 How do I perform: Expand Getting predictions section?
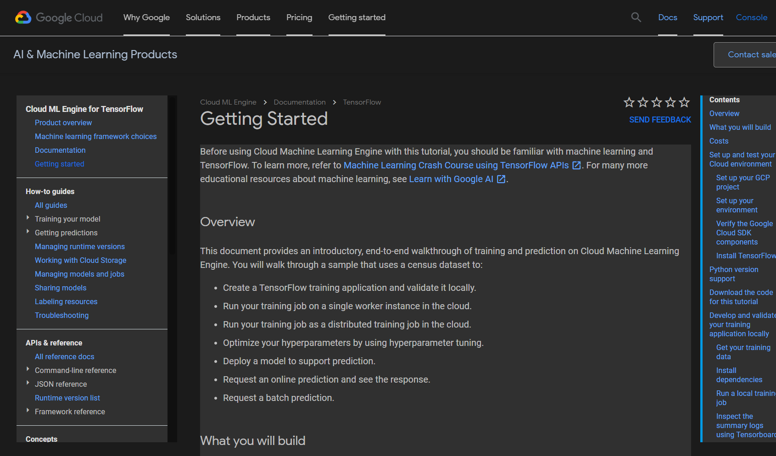[x=28, y=232]
